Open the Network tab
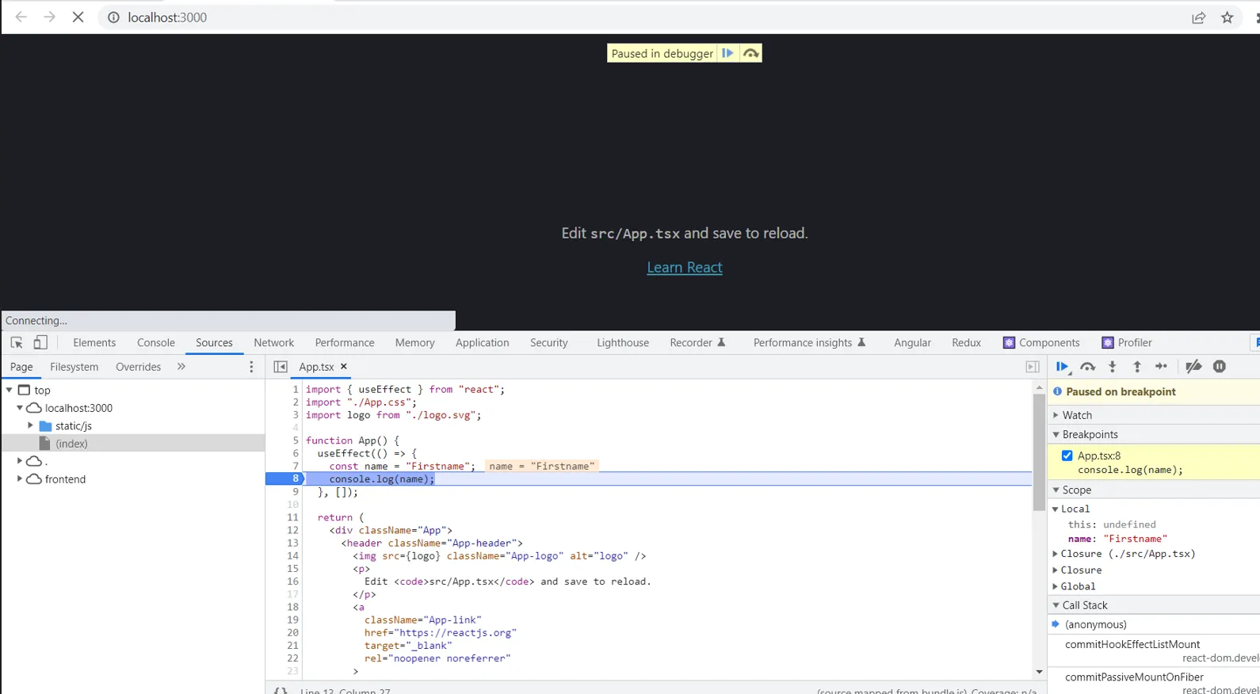 coord(274,342)
